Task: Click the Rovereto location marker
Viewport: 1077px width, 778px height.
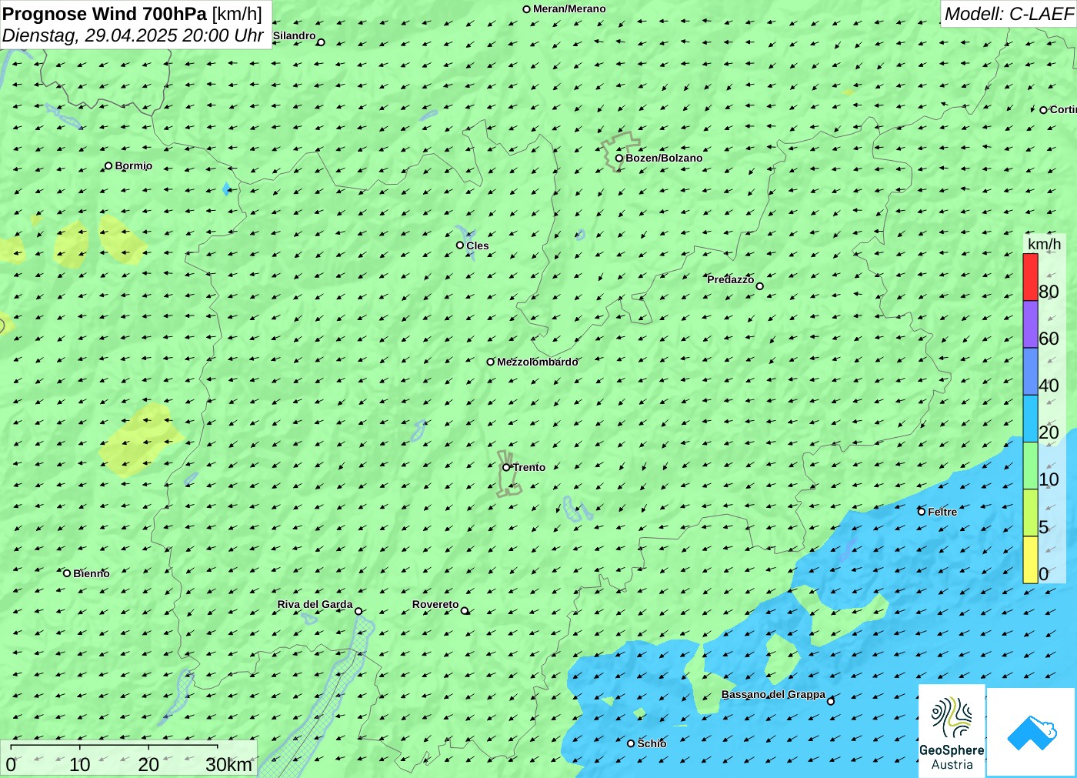Action: pyautogui.click(x=465, y=610)
